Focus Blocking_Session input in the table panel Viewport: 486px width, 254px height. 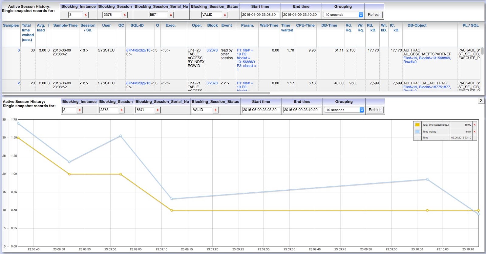112,15
